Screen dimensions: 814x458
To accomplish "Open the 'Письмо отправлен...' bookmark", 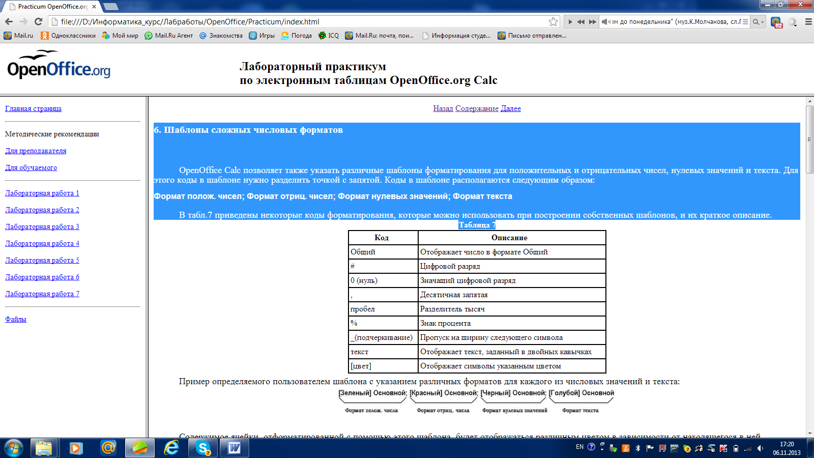I will coord(532,36).
